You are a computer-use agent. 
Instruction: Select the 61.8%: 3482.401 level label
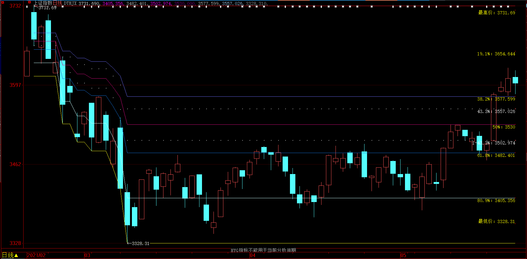(496, 155)
